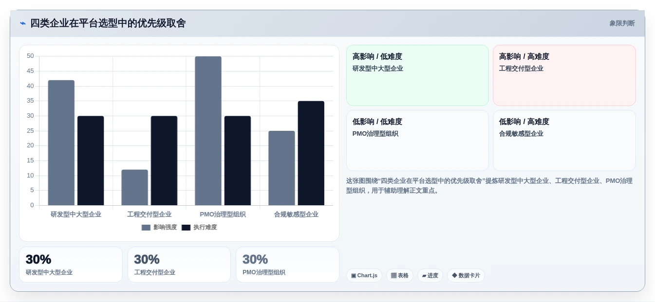Click 工程交付型企业 text in the red quadrant
Screen dimensions: 655x302
(x=521, y=69)
